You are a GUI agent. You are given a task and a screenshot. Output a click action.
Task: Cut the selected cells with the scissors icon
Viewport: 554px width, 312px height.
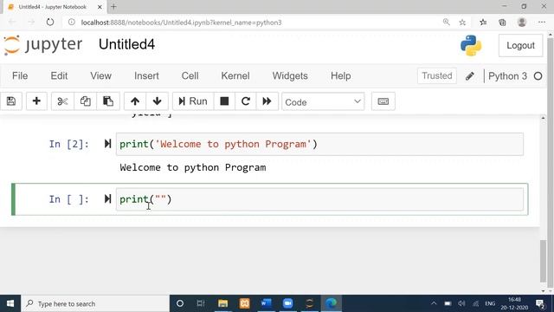[x=62, y=101]
